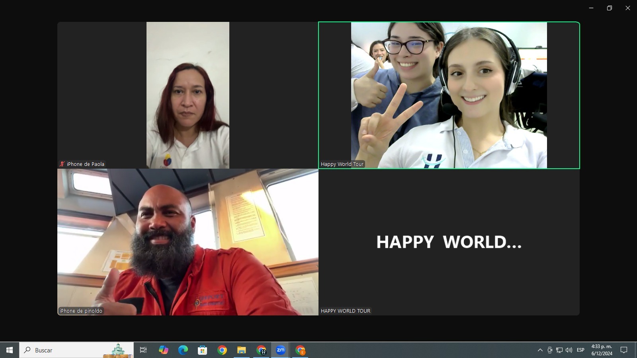
Task: Launch Microsoft Edge from the taskbar
Action: coord(183,350)
